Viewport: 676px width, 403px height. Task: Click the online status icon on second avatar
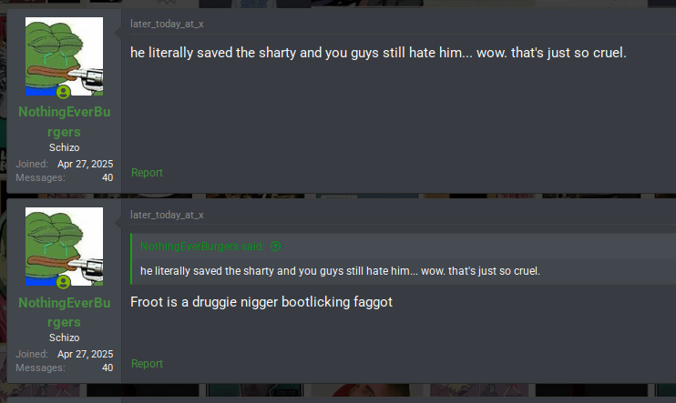(64, 282)
